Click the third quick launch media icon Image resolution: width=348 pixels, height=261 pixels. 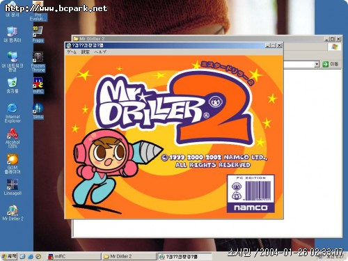[x=38, y=257]
